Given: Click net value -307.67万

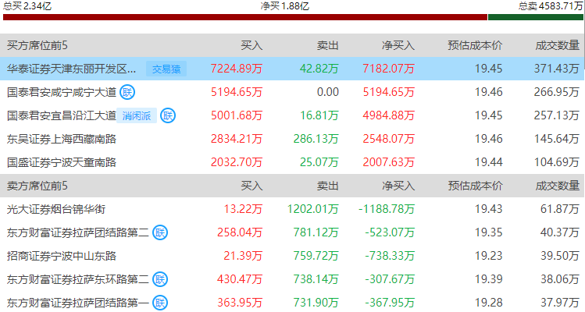Looking at the screenshot, I should pyautogui.click(x=390, y=279).
